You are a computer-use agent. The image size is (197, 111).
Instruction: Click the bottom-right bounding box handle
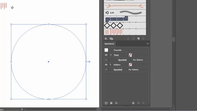(86, 99)
